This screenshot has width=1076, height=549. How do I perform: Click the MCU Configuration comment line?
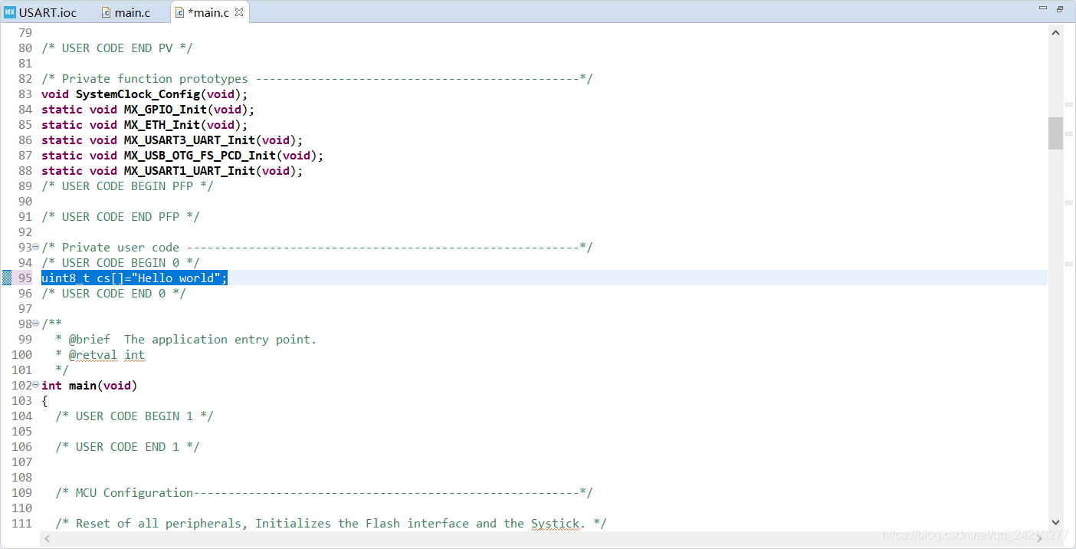[x=323, y=493]
